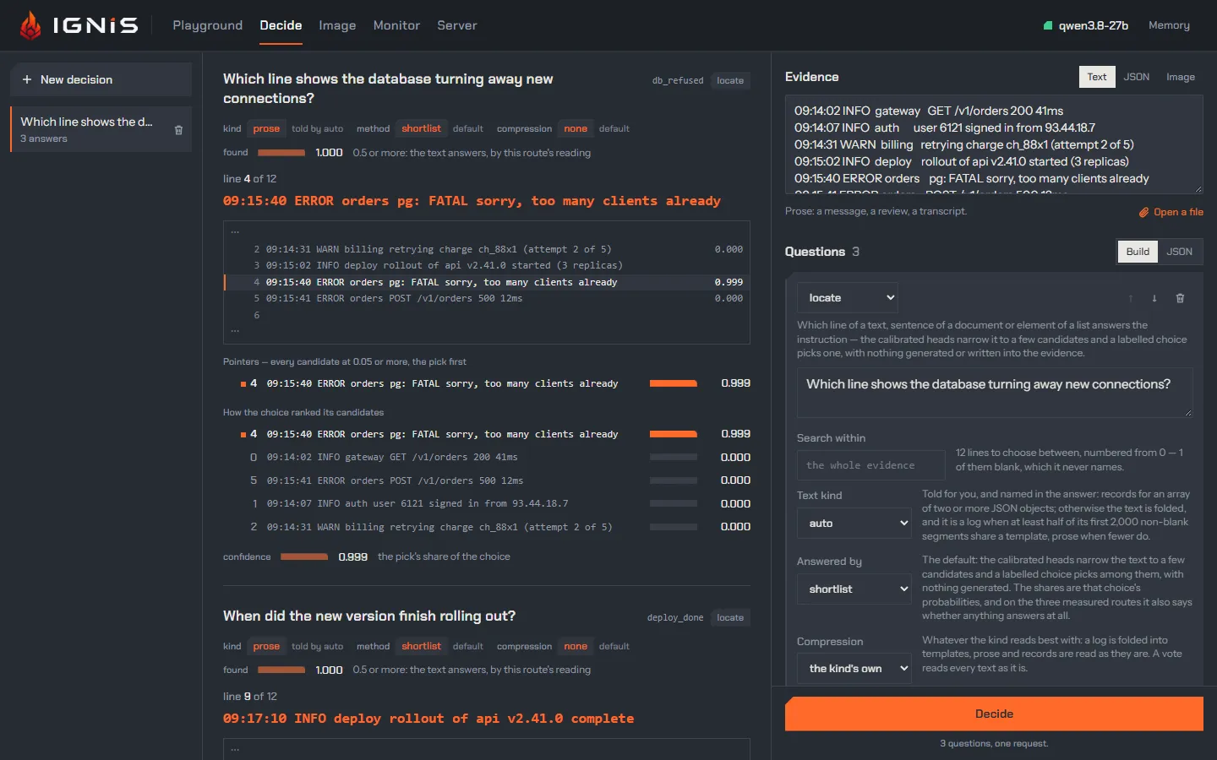Switch Evidence view to JSON

[x=1136, y=77]
